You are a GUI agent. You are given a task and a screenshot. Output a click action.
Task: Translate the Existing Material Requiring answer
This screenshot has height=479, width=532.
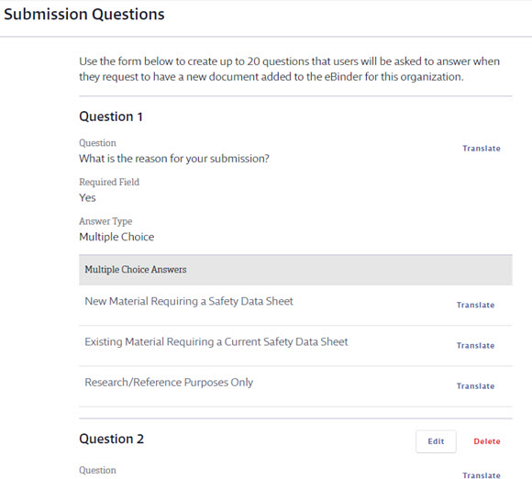[475, 345]
